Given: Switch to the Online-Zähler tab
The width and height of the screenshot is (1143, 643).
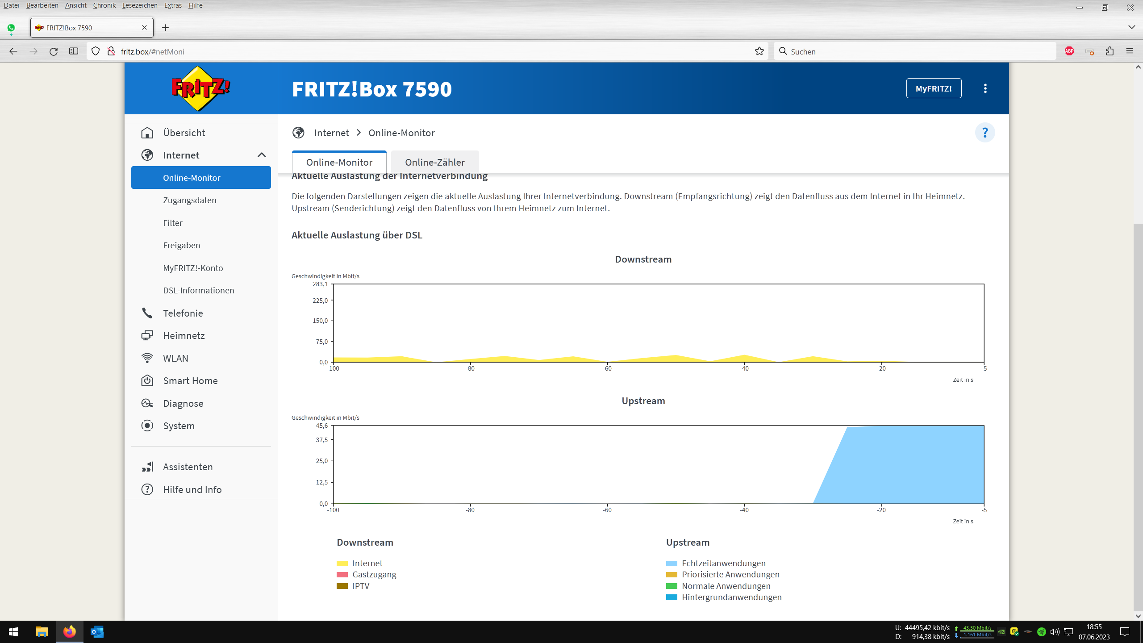Looking at the screenshot, I should point(434,162).
